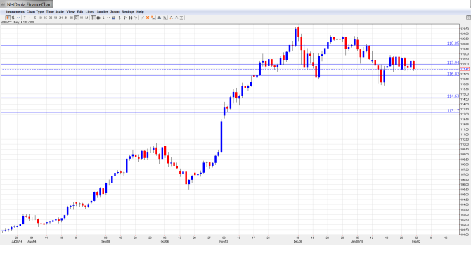Switch time scale to Monthly (M)
Image resolution: width=471 pixels, height=265 pixels.
tap(86, 18)
